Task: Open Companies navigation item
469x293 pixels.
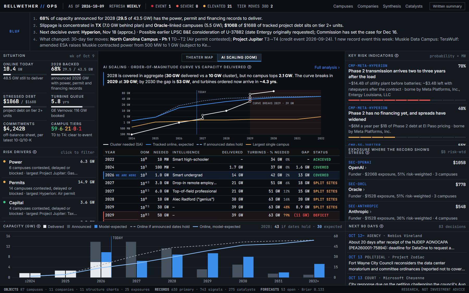Action: point(368,6)
